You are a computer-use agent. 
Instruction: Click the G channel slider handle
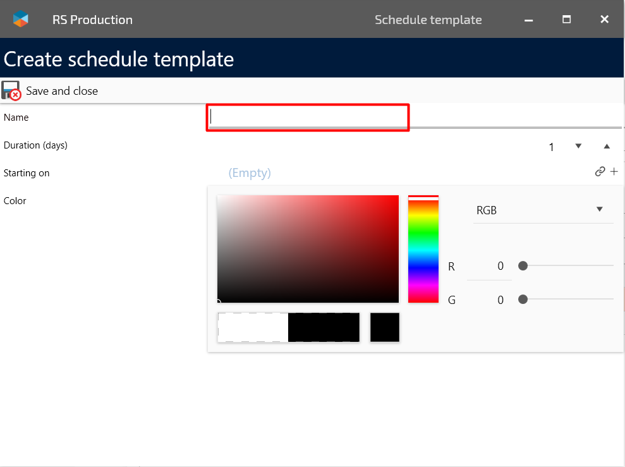523,300
